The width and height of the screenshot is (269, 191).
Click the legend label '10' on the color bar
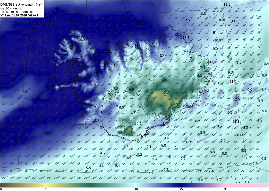point(136,189)
